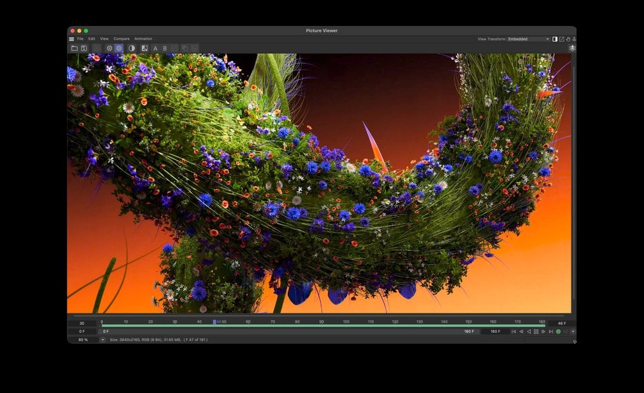This screenshot has width=644, height=393.
Task: Set image as A for comparison
Action: [x=155, y=48]
